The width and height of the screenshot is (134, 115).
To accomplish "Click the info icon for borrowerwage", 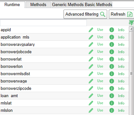I will pos(112,81).
